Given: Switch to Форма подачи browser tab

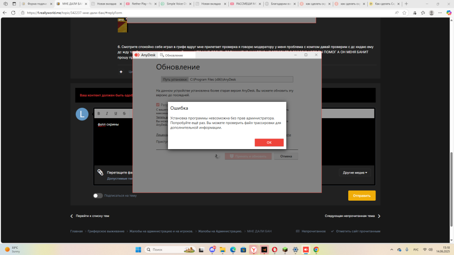Looking at the screenshot, I should pyautogui.click(x=37, y=4).
